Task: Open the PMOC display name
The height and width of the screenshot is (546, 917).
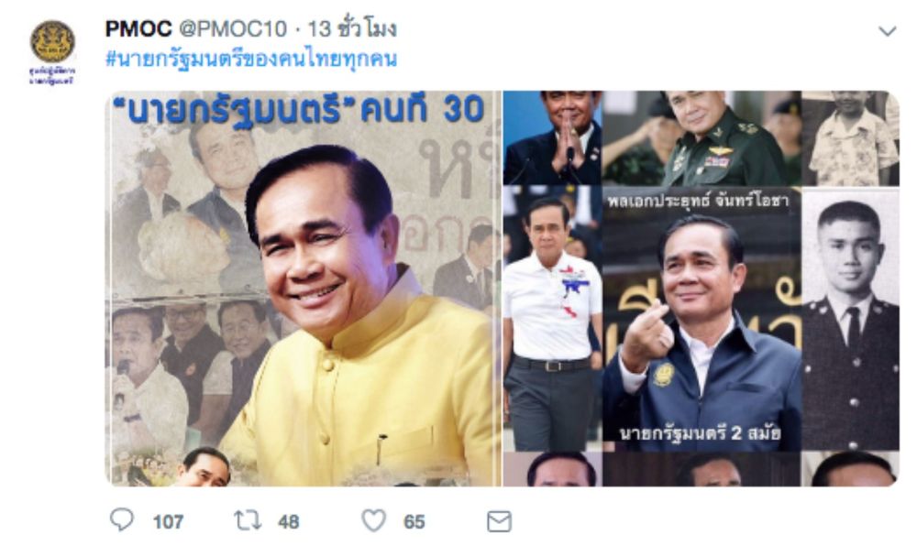Action: click(x=138, y=28)
